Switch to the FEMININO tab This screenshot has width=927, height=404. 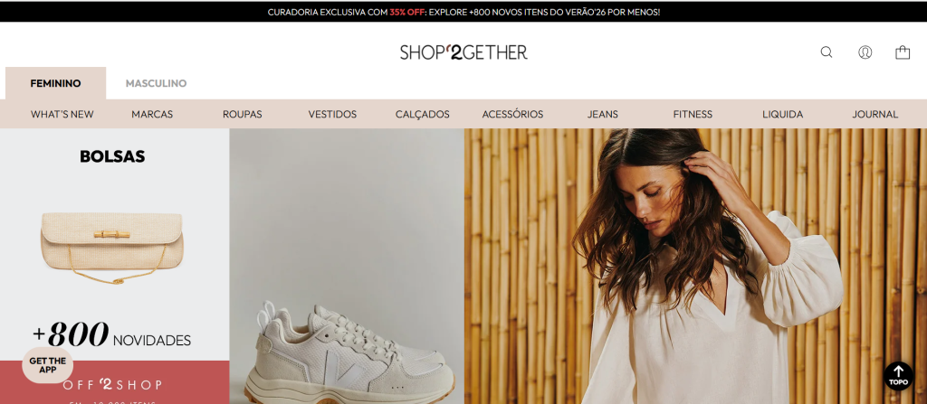click(x=55, y=83)
